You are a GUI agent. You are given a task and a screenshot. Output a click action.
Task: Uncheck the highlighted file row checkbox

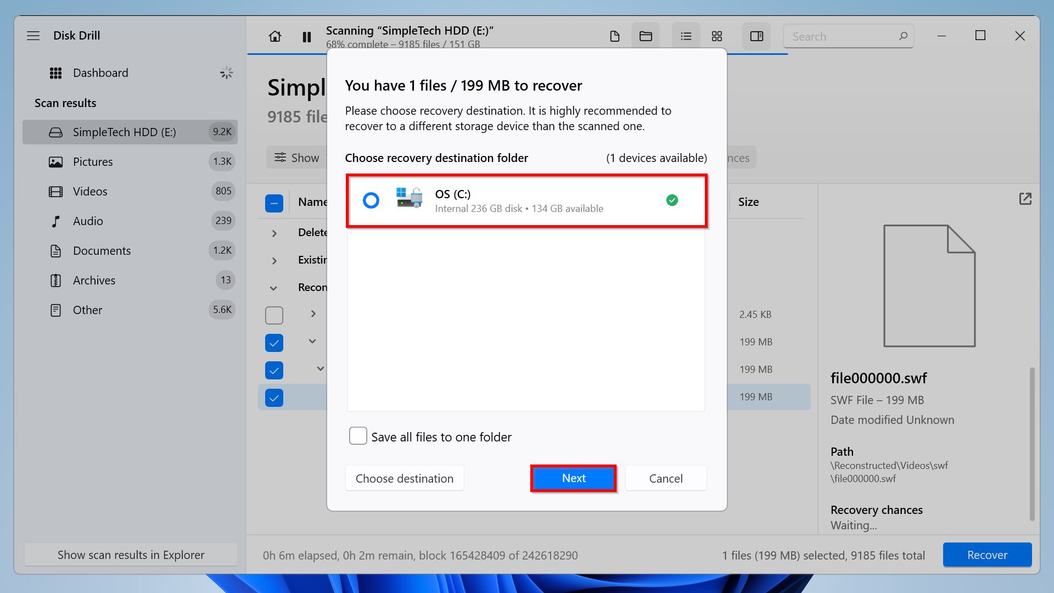(274, 398)
